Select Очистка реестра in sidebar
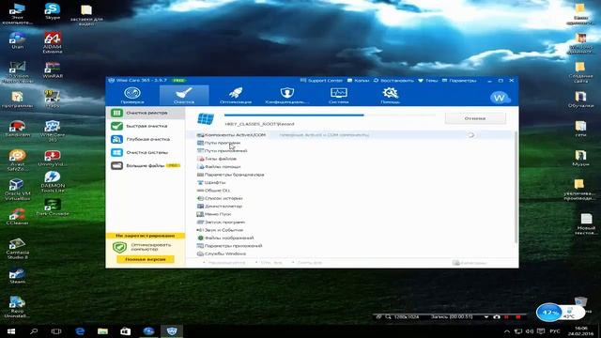Image resolution: width=601 pixels, height=338 pixels. pyautogui.click(x=146, y=113)
